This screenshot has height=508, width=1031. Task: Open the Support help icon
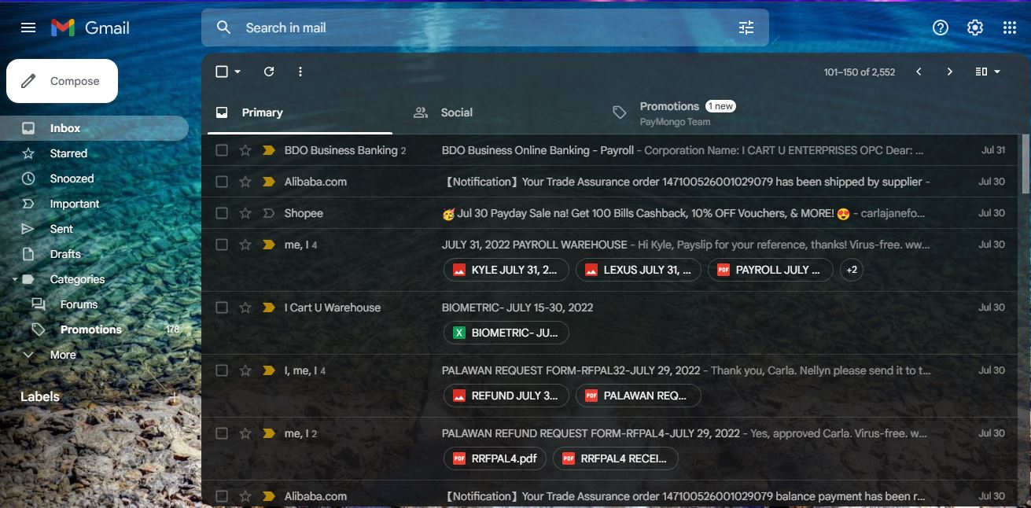point(941,28)
